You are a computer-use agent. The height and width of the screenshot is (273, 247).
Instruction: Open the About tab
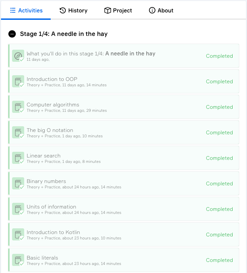(x=161, y=10)
